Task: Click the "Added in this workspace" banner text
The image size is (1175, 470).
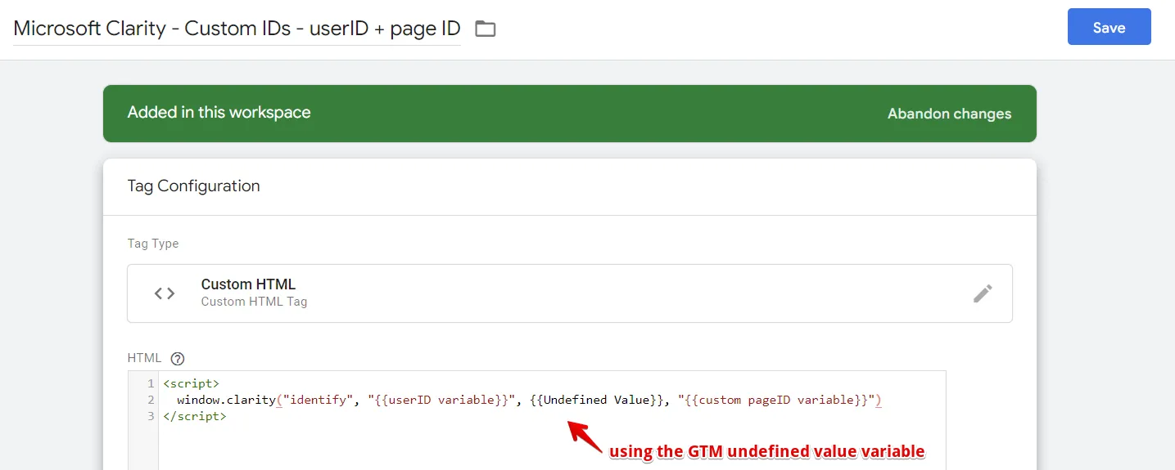Action: pyautogui.click(x=219, y=113)
